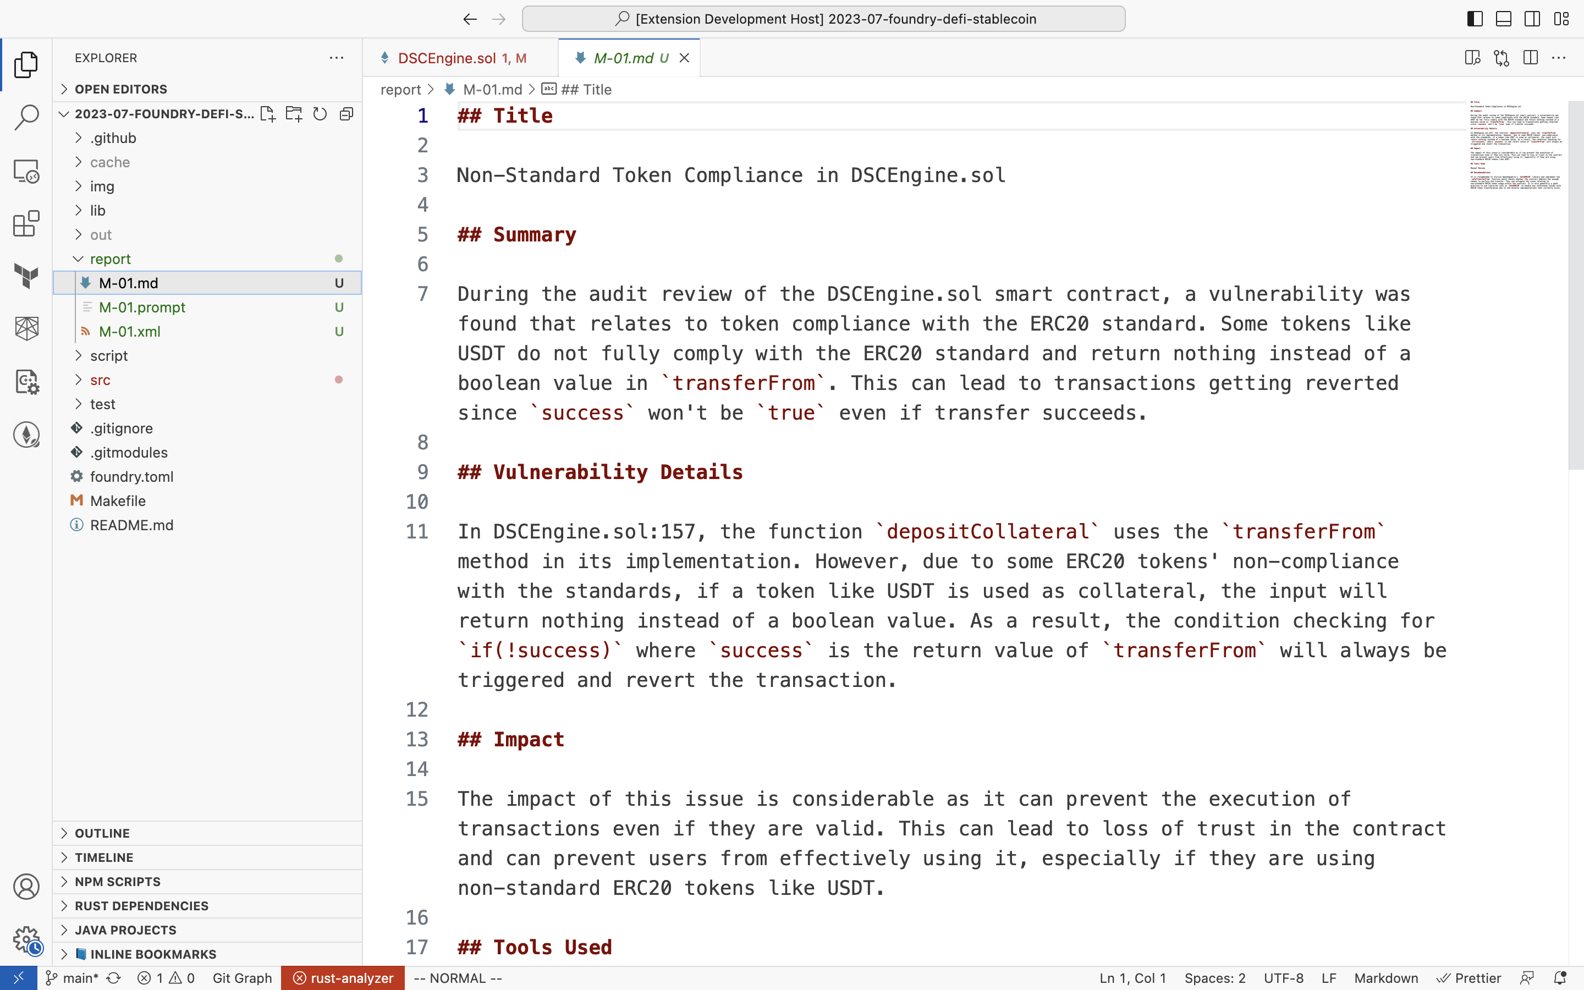Open the Search view in activity bar
The width and height of the screenshot is (1584, 990).
(x=26, y=118)
